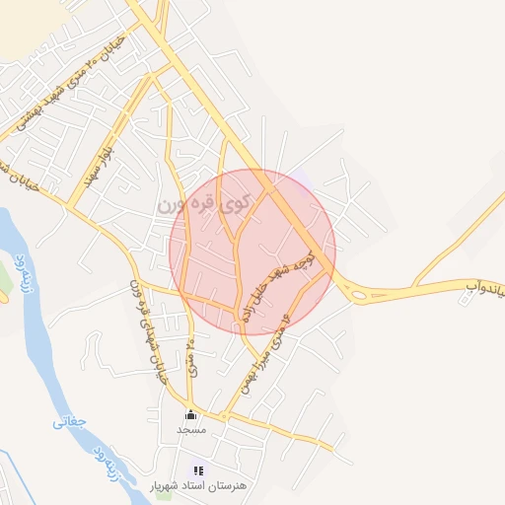Click the blue جغاتی river label
Image resolution: width=505 pixels, height=505 pixels.
[69, 422]
